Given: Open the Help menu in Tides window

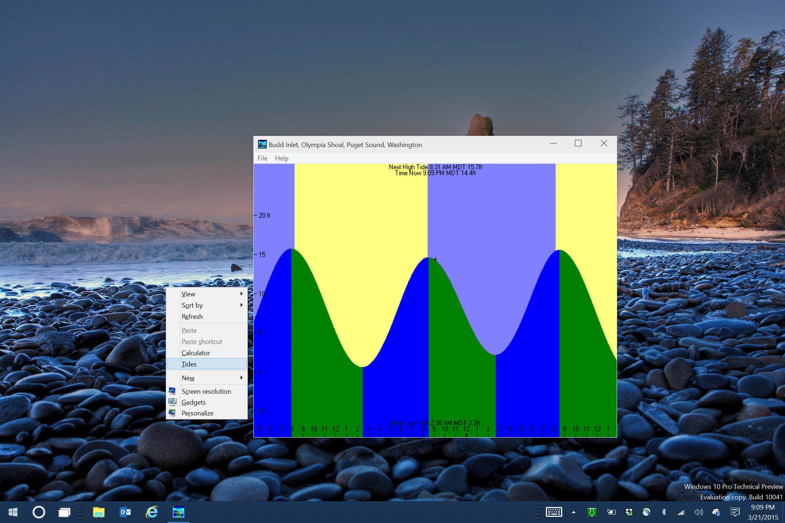Looking at the screenshot, I should (282, 158).
